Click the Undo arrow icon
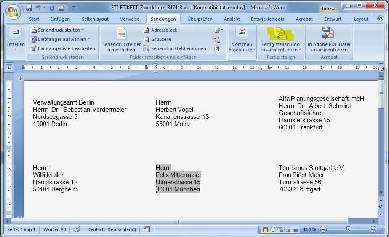The image size is (389, 237). [x=38, y=8]
